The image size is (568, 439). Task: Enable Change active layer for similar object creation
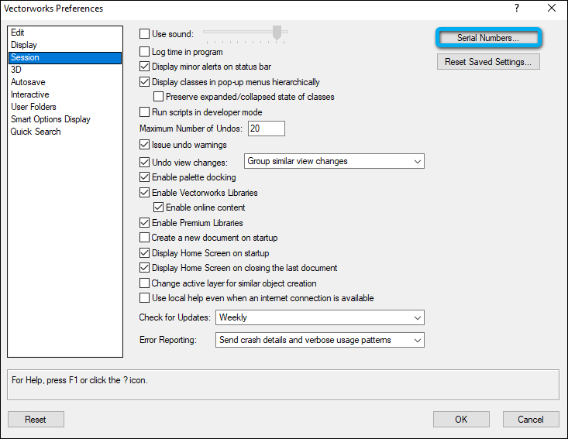[x=145, y=283]
